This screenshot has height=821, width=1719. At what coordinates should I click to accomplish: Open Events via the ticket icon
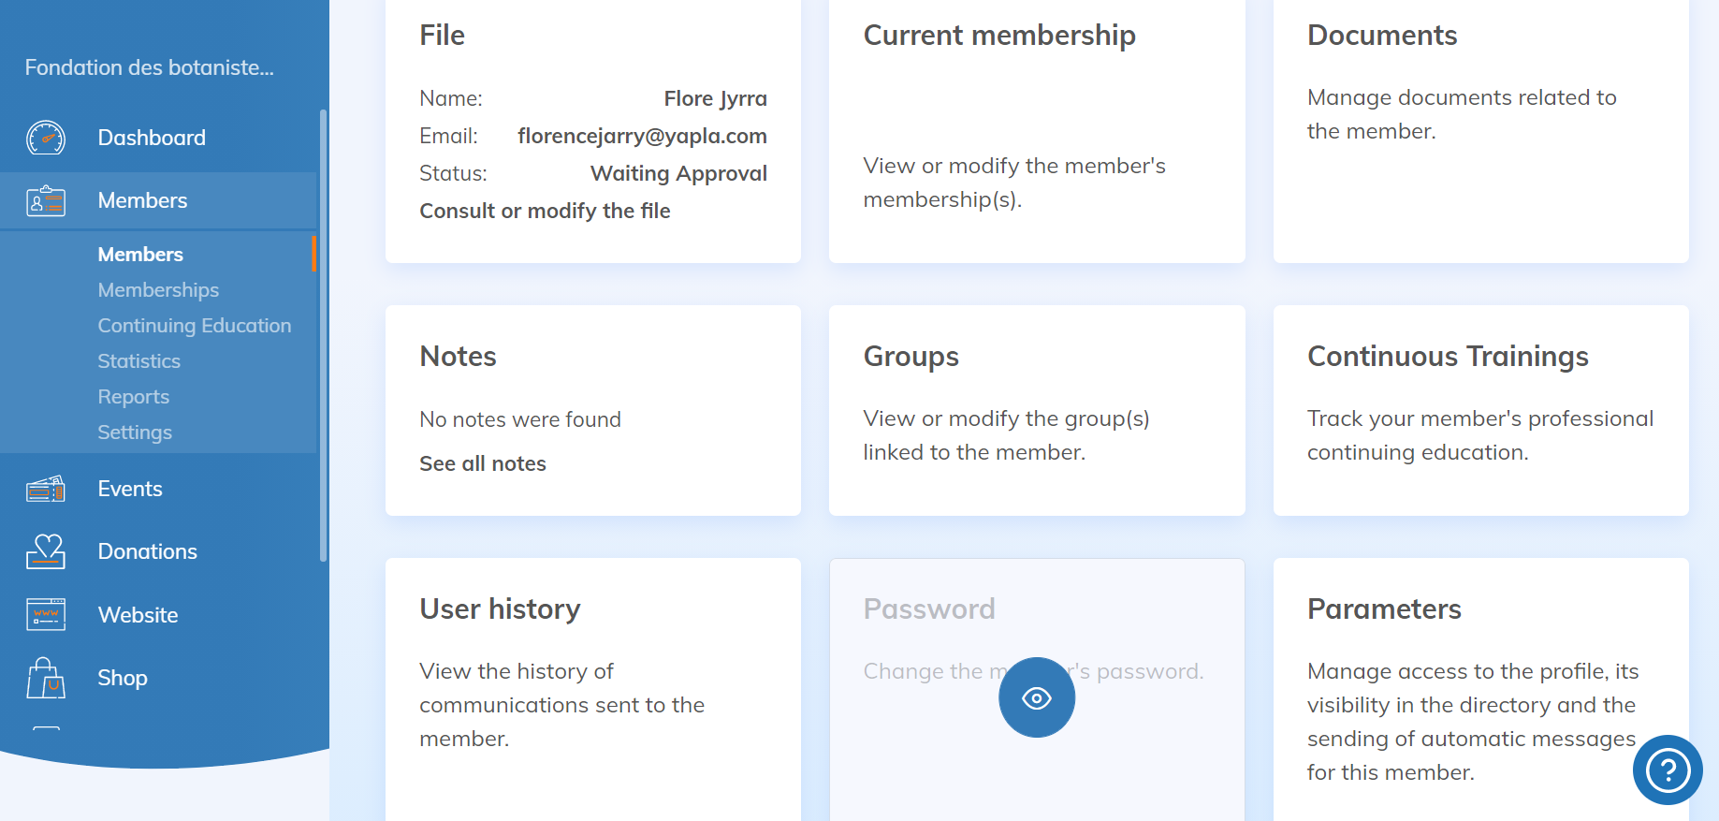pos(46,489)
